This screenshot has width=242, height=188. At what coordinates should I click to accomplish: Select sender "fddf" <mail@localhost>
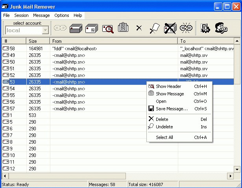click(x=75, y=49)
